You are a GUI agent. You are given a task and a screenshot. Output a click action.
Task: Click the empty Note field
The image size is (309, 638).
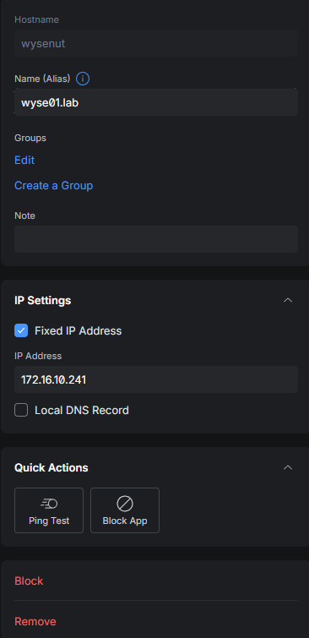point(156,239)
